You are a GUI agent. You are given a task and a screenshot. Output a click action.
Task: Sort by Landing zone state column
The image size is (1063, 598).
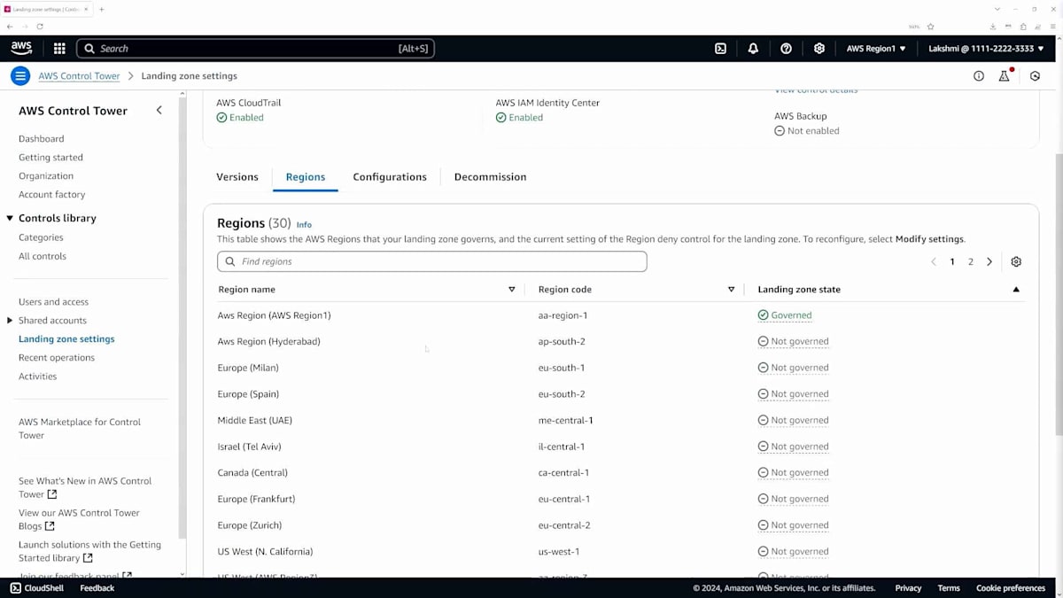[x=1016, y=290]
